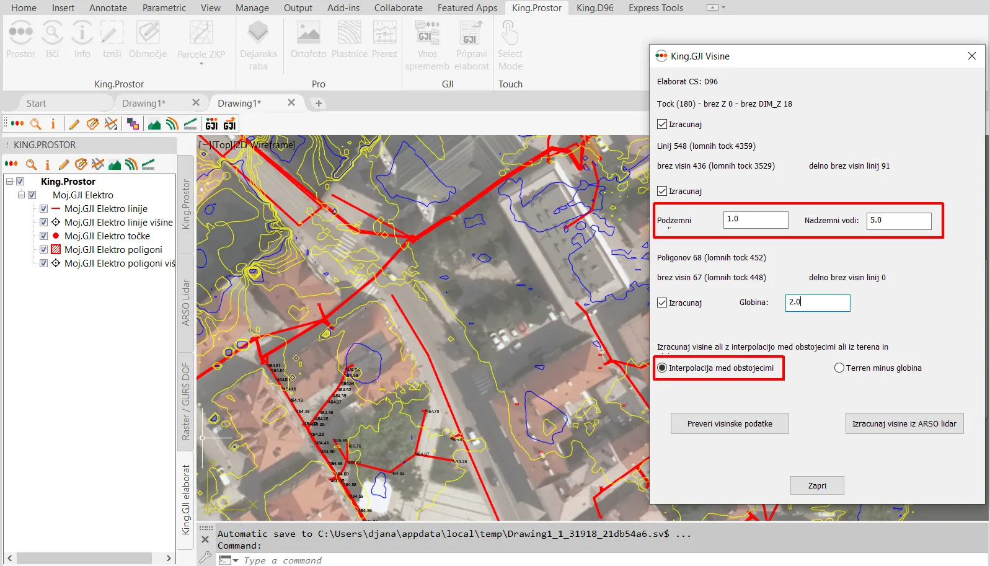The height and width of the screenshot is (566, 990).
Task: Click the orange magnifier search icon in toolbar
Action: (36, 124)
